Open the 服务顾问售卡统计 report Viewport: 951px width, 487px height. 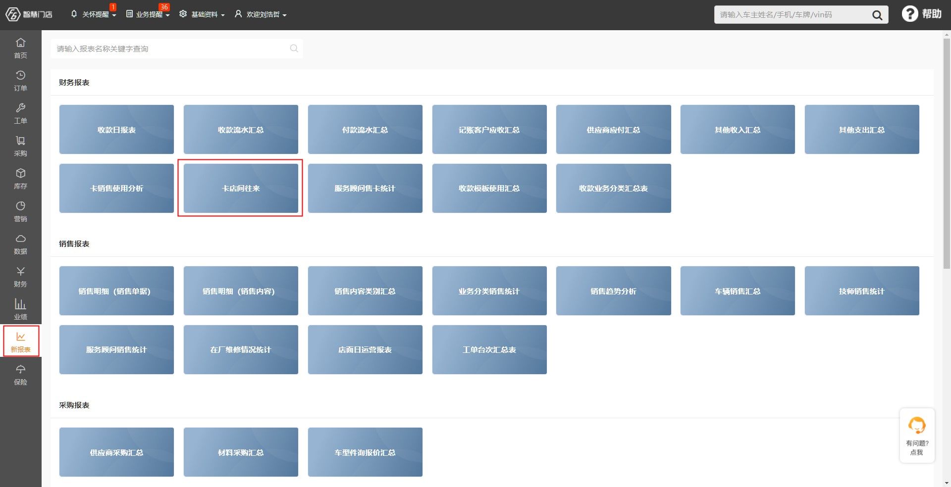click(365, 188)
